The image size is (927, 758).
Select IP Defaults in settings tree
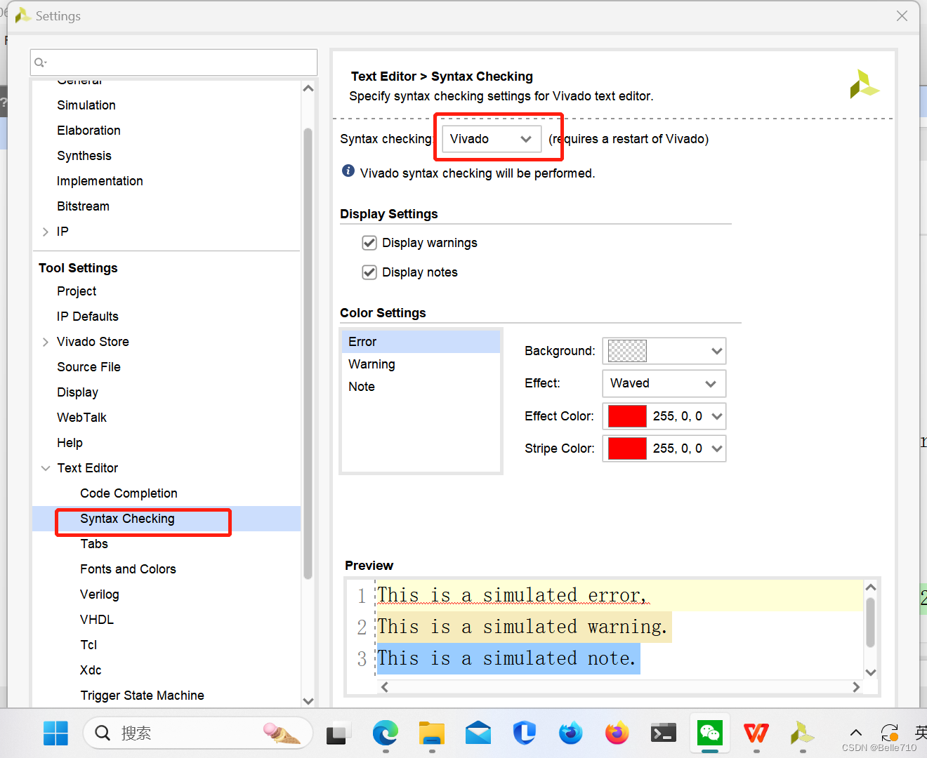pyautogui.click(x=88, y=317)
